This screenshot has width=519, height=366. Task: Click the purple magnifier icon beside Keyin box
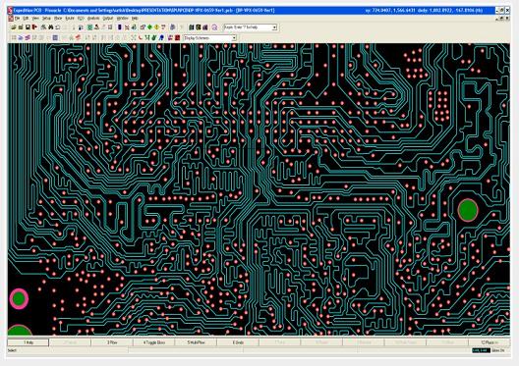click(214, 27)
